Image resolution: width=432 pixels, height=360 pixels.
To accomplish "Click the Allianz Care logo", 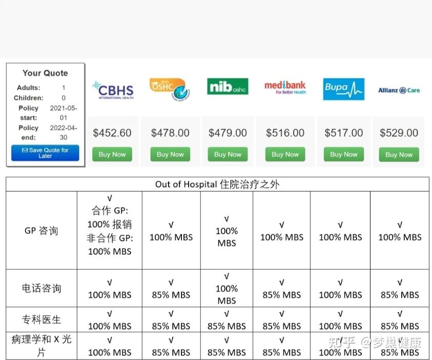I will [399, 90].
